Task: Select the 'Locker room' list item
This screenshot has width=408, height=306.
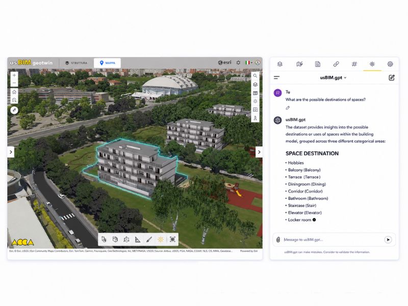Action: point(299,220)
